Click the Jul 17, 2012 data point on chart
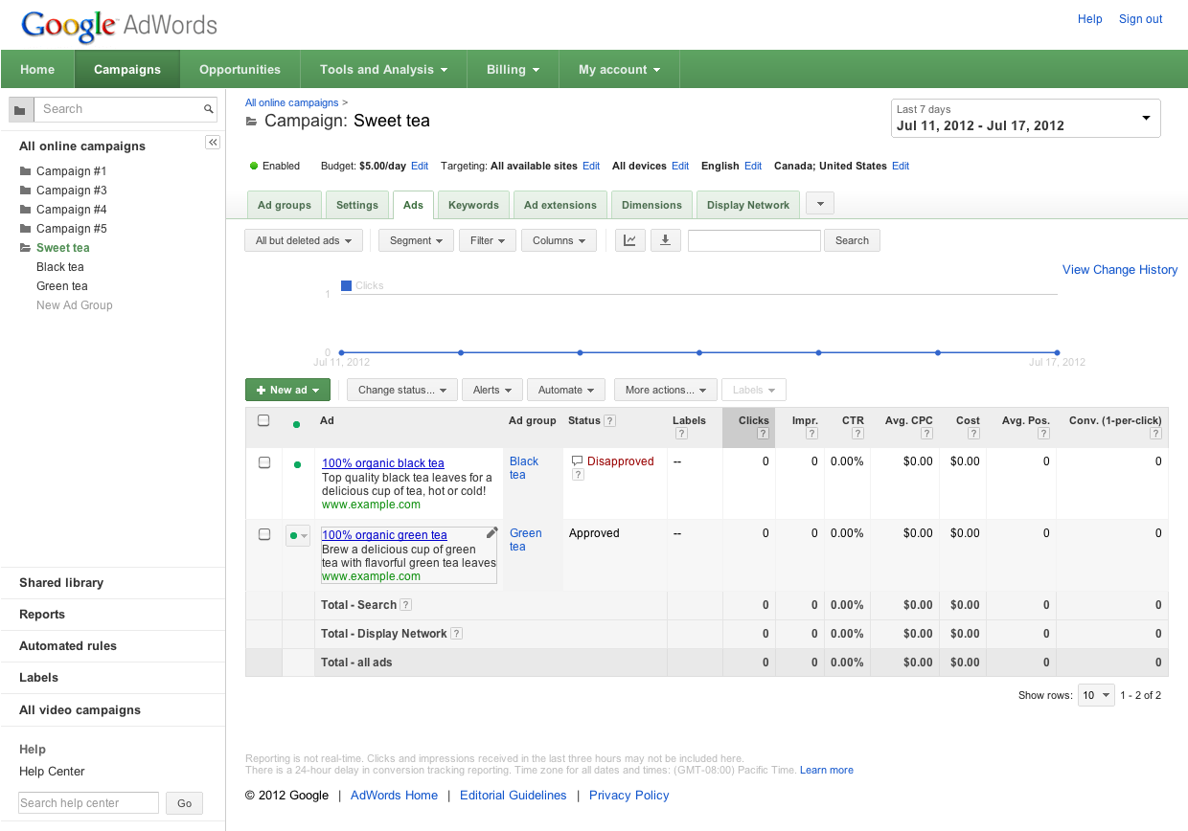Screen dimensions: 1188x831 tap(1057, 352)
